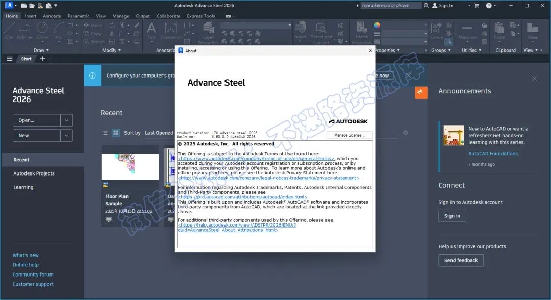Click the Copy tool in Modify panel
The width and height of the screenshot is (551, 300).
pos(92,34)
